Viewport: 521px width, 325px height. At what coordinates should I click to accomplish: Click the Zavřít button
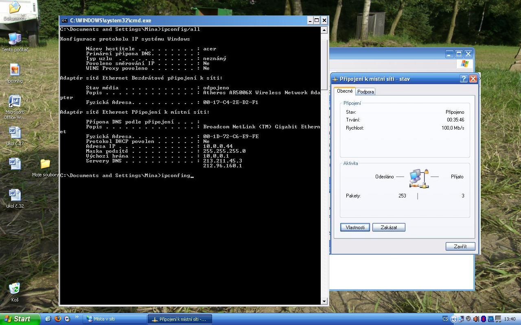tap(460, 247)
